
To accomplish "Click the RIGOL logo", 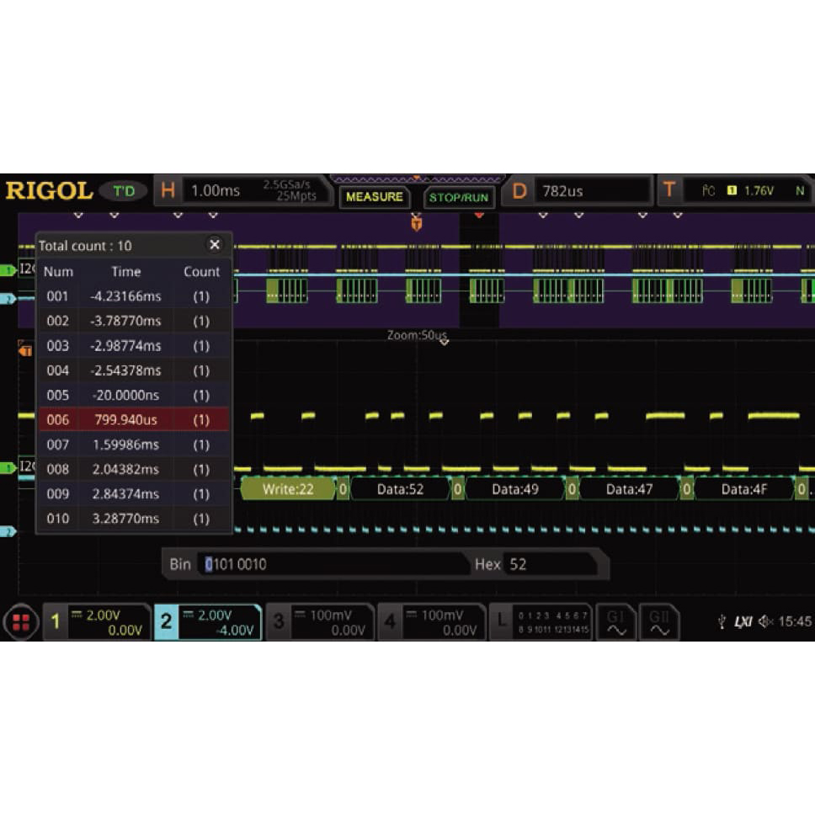I will (x=49, y=190).
